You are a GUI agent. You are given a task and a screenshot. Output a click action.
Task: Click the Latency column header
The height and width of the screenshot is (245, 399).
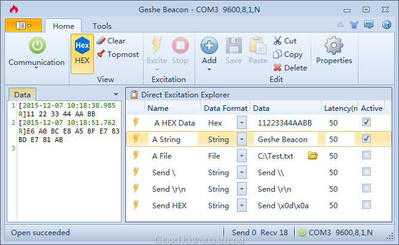click(x=340, y=108)
